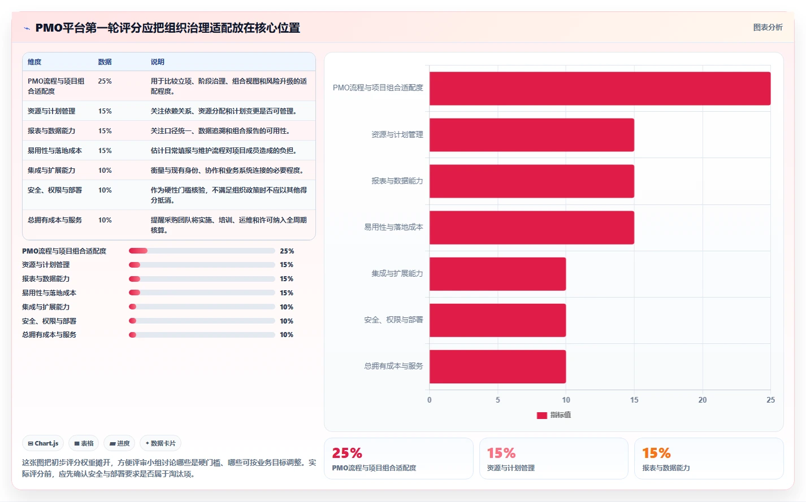Click progress bar for 报表与数据能力
Screen dimensions: 806x502
(202, 279)
